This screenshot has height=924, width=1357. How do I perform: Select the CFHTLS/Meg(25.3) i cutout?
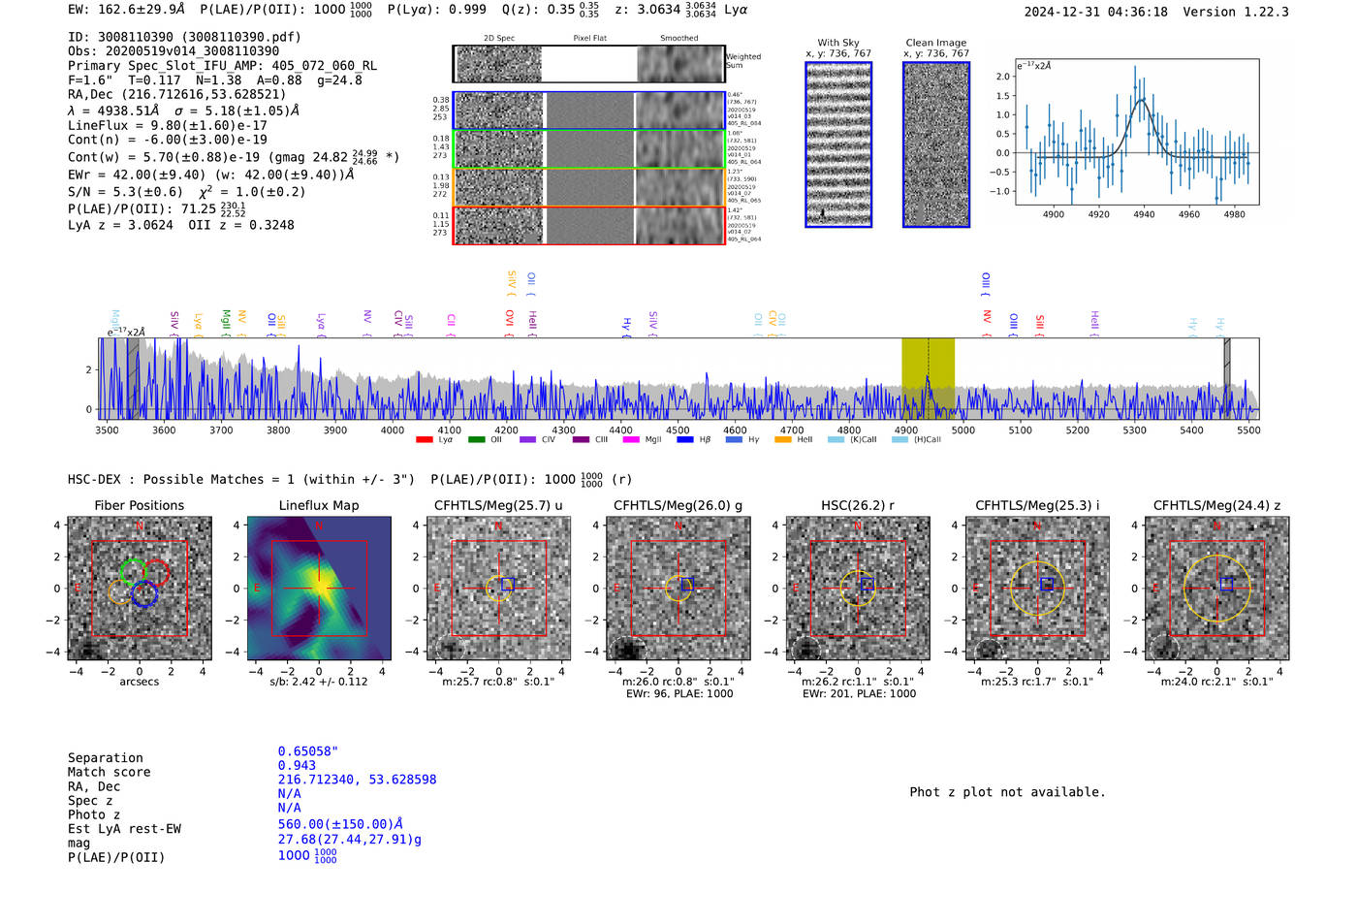(1037, 589)
